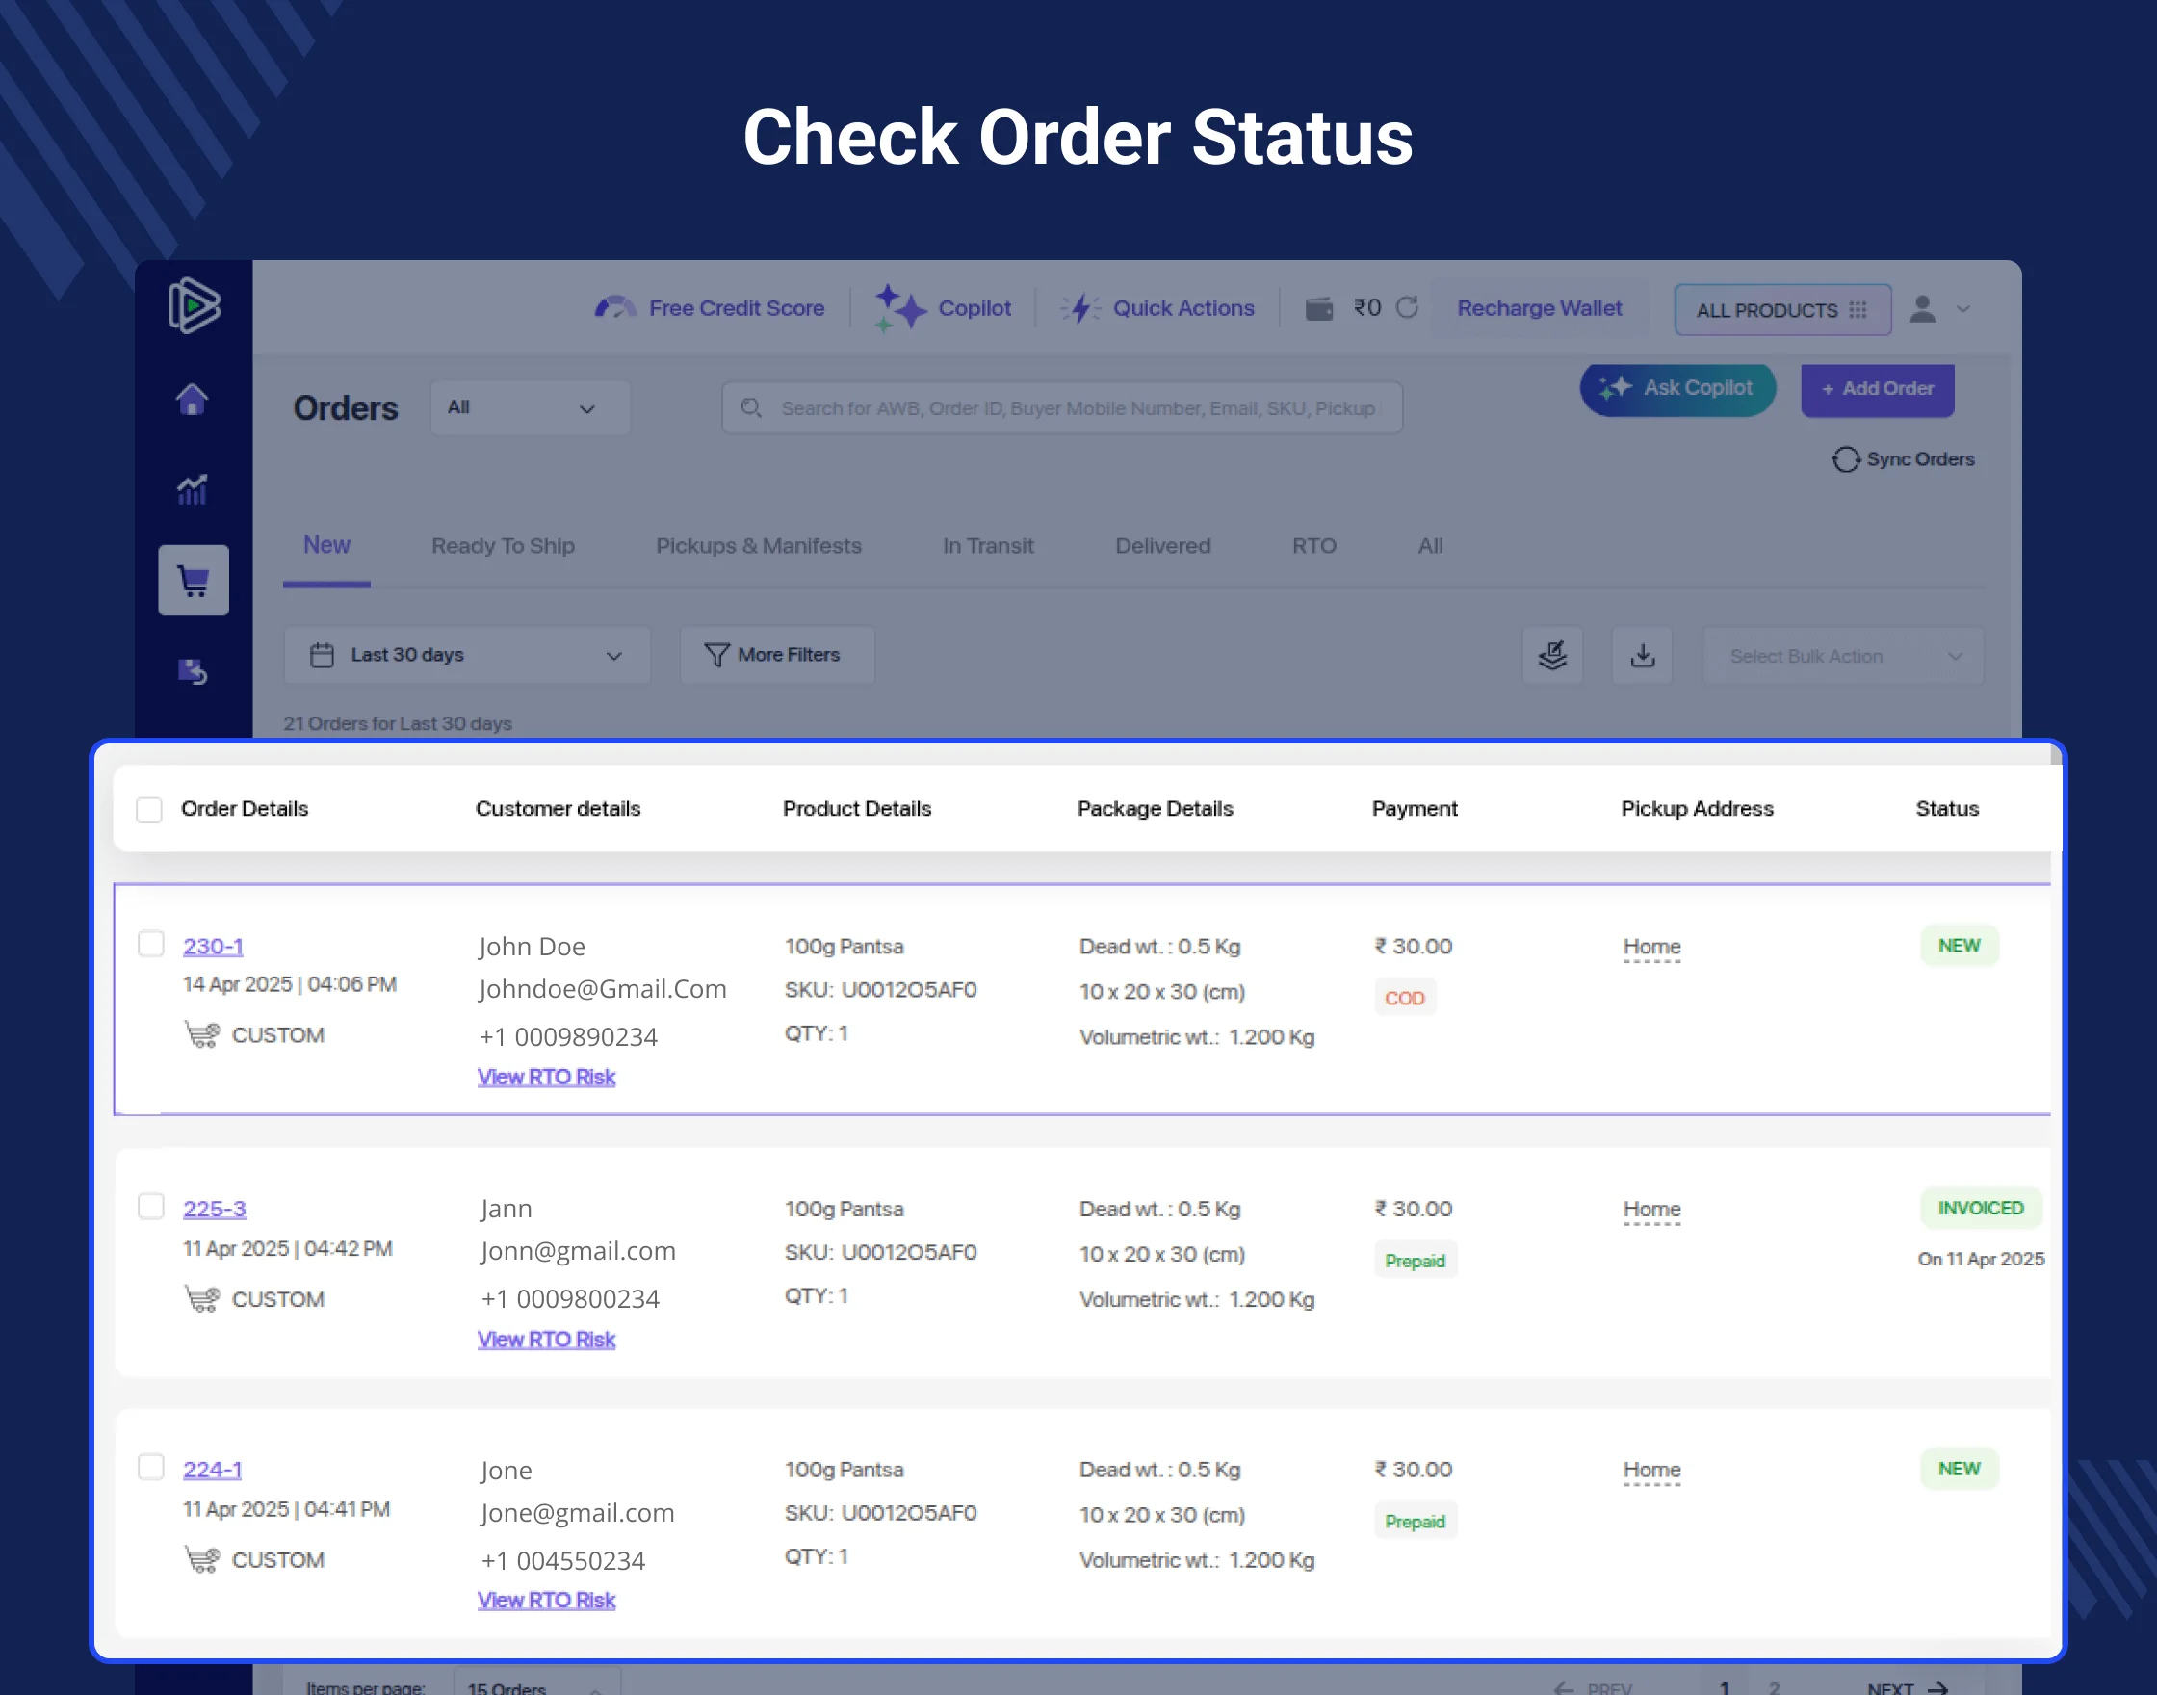
Task: Click the Add Order button
Action: point(1877,389)
